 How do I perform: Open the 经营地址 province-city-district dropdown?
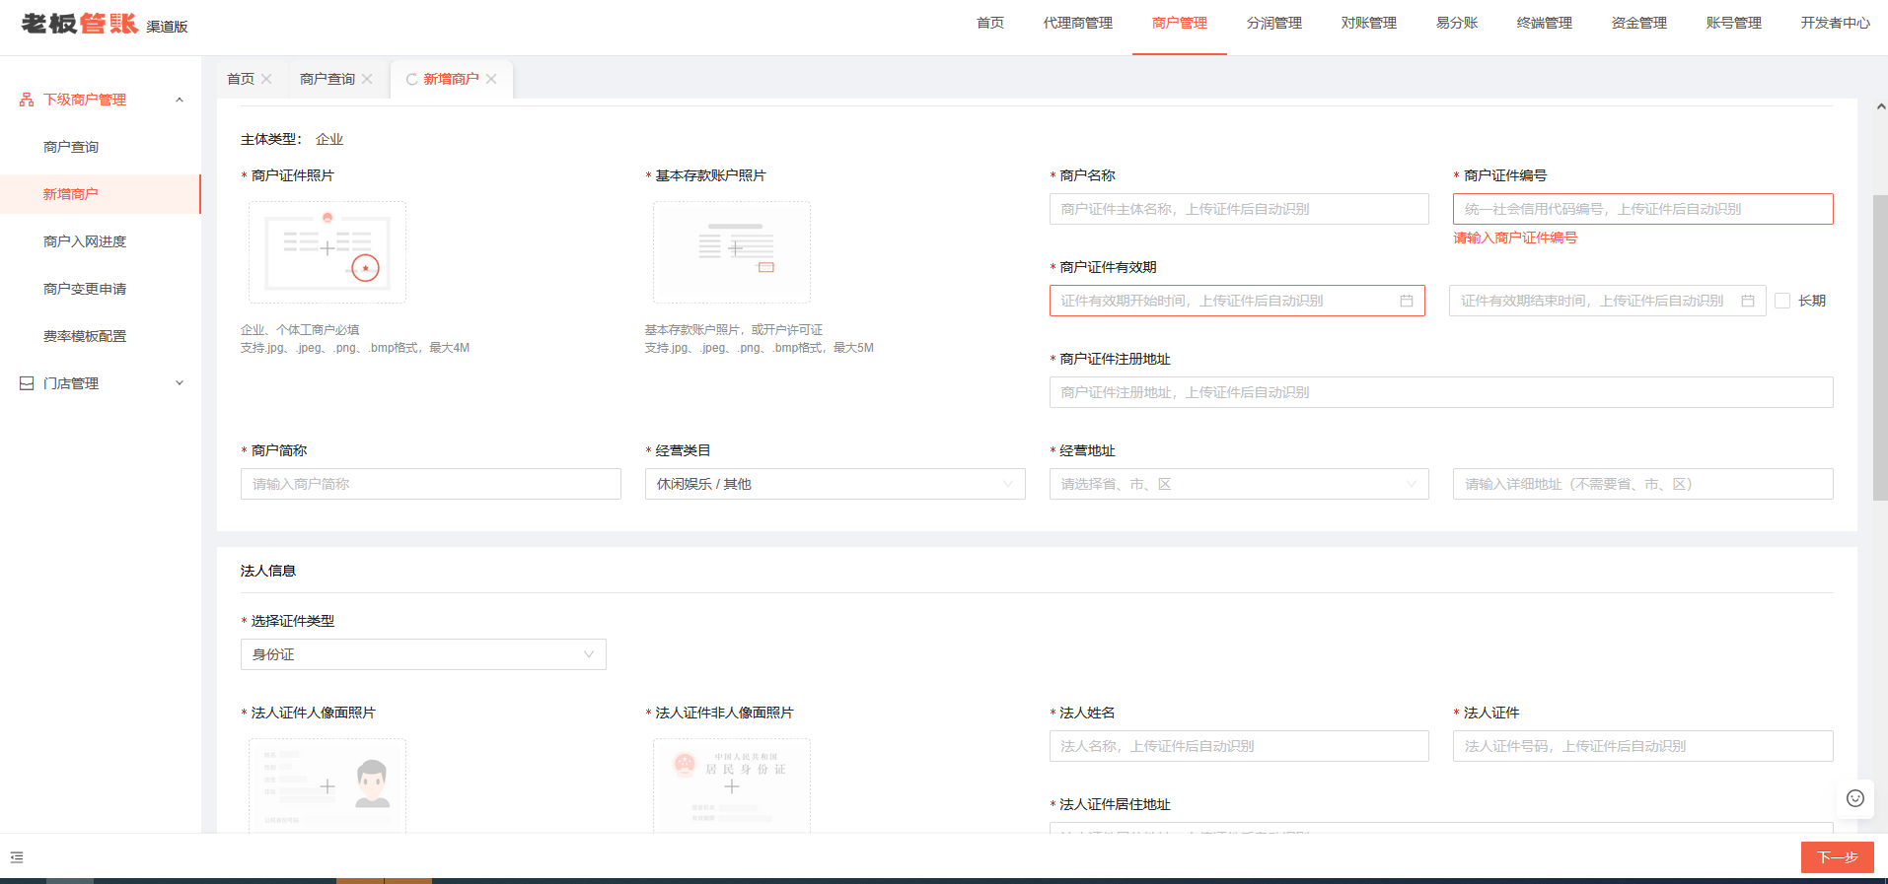tap(1239, 484)
